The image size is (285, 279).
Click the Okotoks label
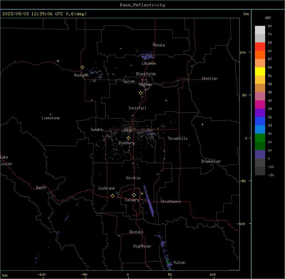pyautogui.click(x=136, y=232)
